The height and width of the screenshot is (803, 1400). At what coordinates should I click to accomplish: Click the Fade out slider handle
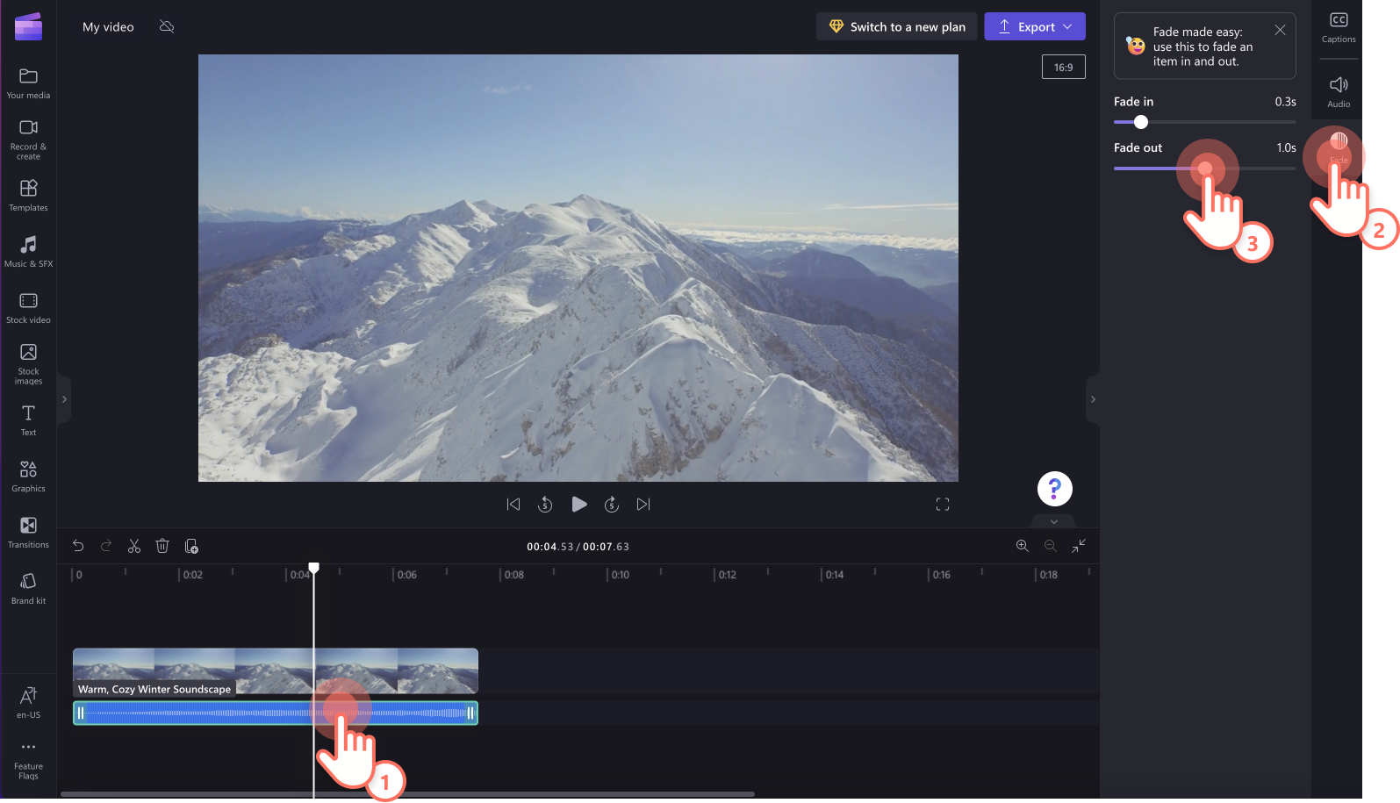1205,168
